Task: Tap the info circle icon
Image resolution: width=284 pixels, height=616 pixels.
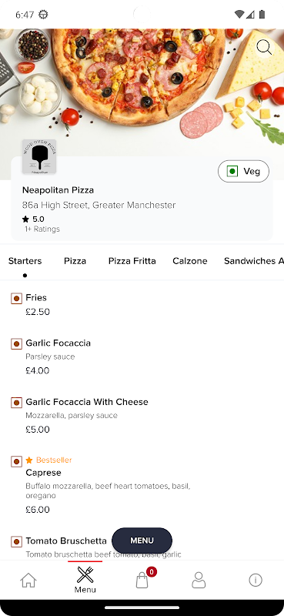Action: (256, 580)
